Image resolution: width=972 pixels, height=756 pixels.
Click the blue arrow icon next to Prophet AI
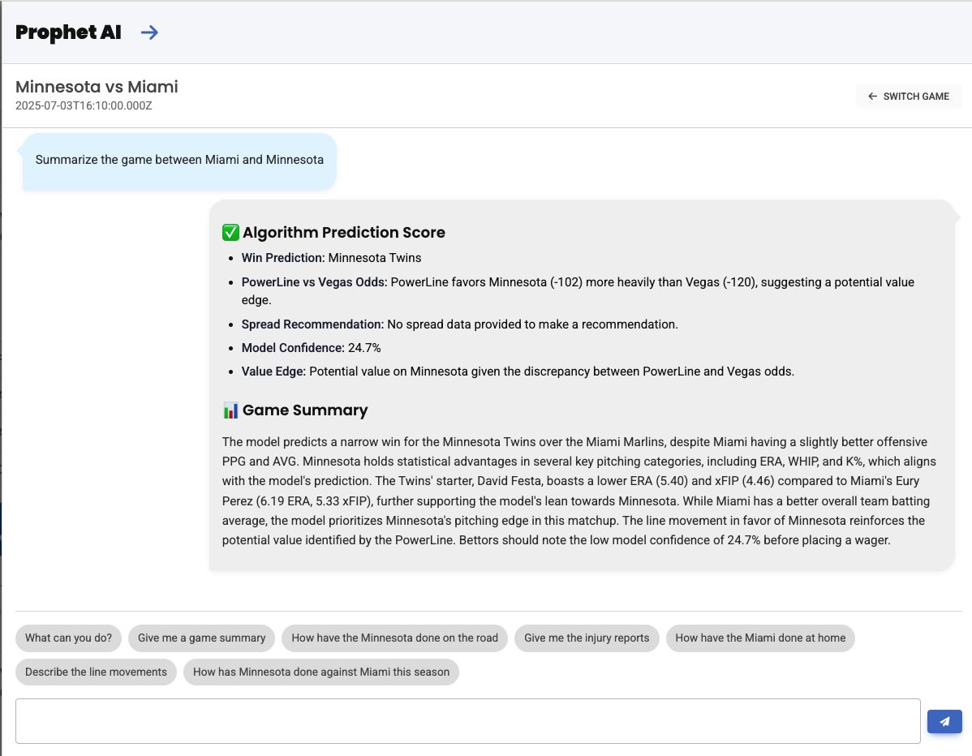[x=149, y=32]
